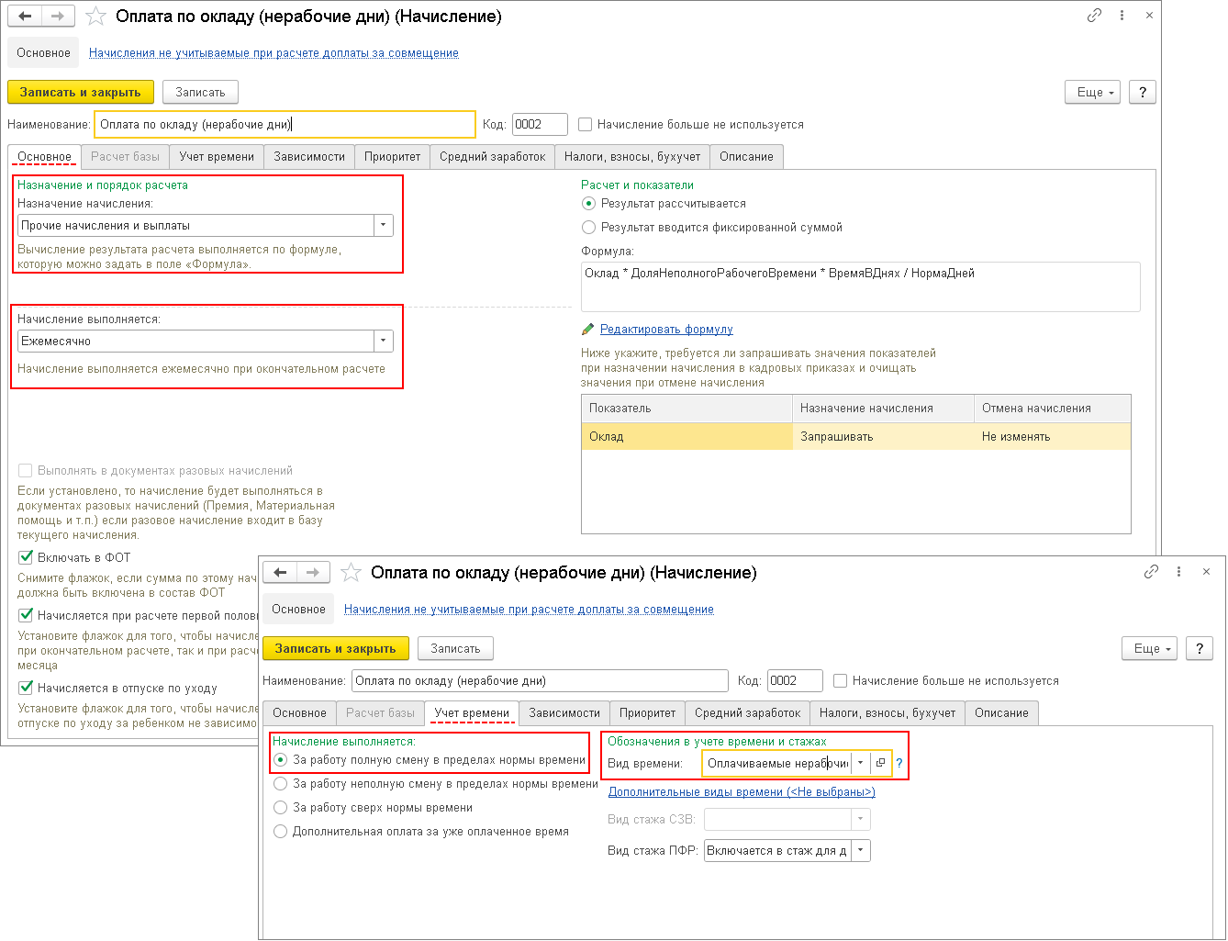
Task: Click Не изменять cell in Оклад row
Action: pos(1052,437)
